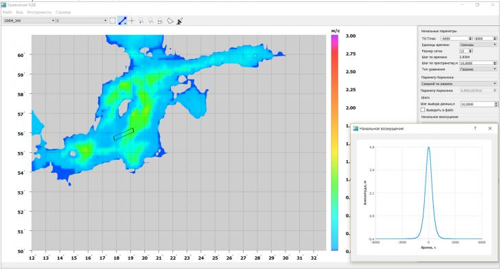Open the Инструменты menu
Image resolution: width=501 pixels, height=270 pixels.
(x=39, y=12)
